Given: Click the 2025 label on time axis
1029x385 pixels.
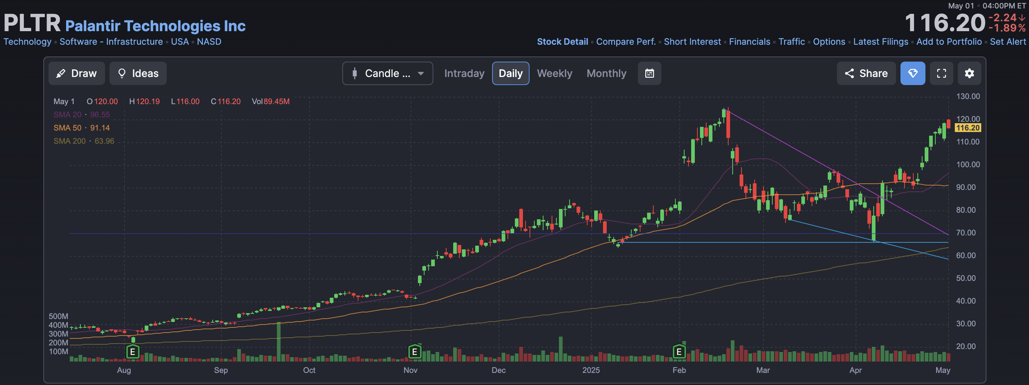Looking at the screenshot, I should [591, 370].
